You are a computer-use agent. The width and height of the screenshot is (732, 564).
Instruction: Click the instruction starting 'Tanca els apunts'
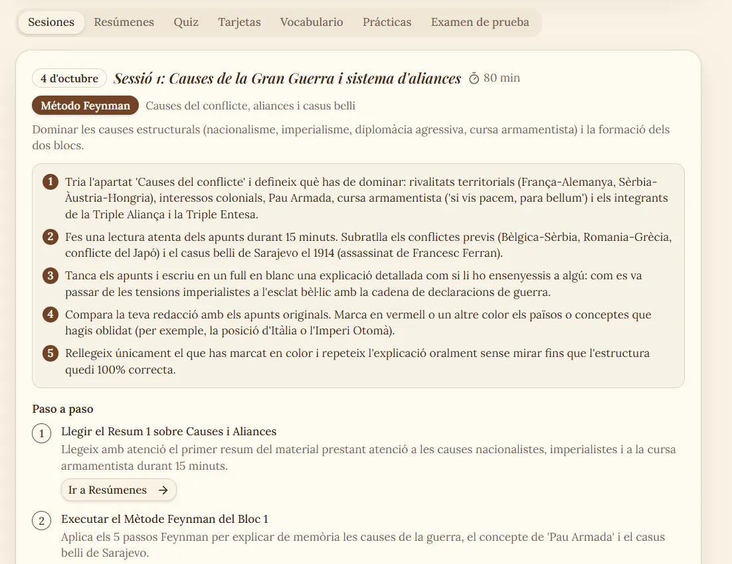click(353, 283)
